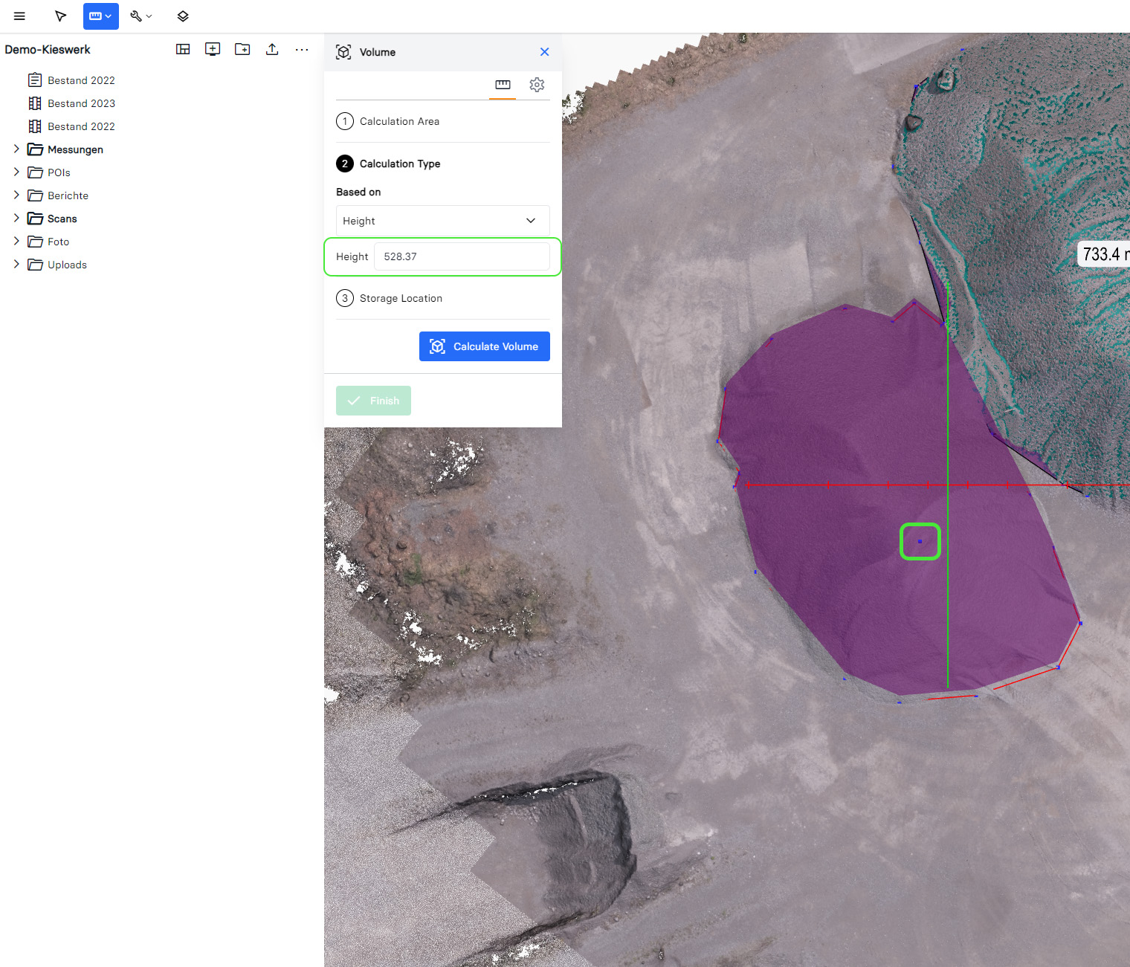The image size is (1130, 967).
Task: Select the pointer selection tool
Action: point(61,16)
